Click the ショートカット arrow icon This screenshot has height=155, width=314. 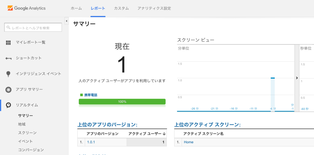tap(8, 58)
